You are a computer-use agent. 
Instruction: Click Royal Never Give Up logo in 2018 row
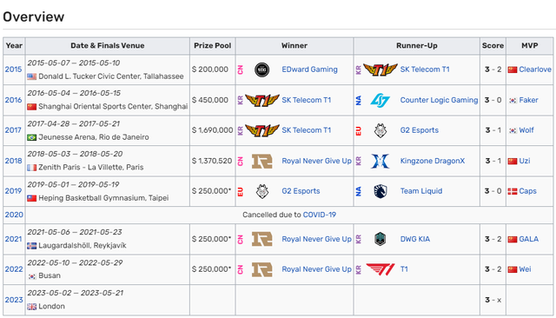[x=262, y=161]
